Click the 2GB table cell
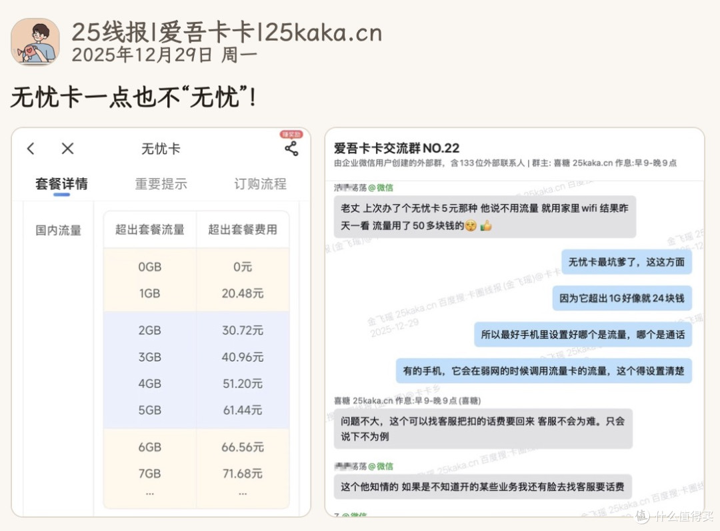The height and width of the screenshot is (531, 720). [150, 330]
